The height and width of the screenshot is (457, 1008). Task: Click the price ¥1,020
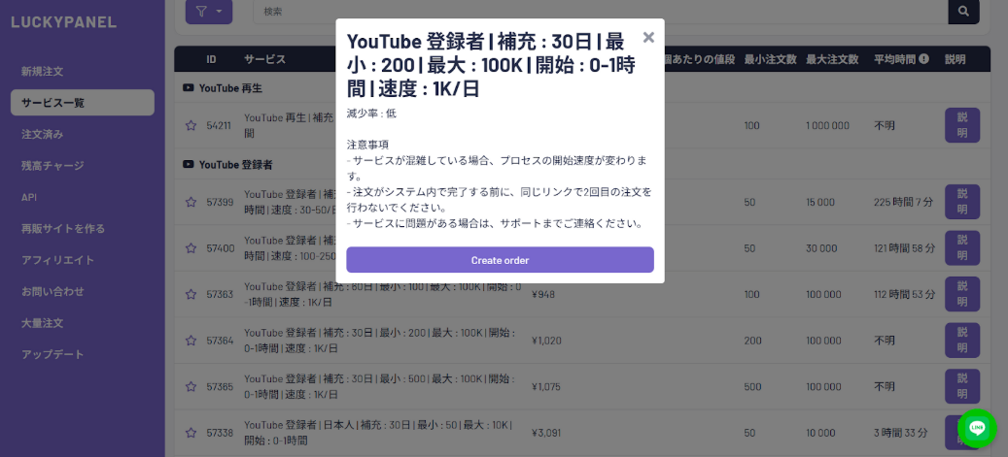(546, 341)
